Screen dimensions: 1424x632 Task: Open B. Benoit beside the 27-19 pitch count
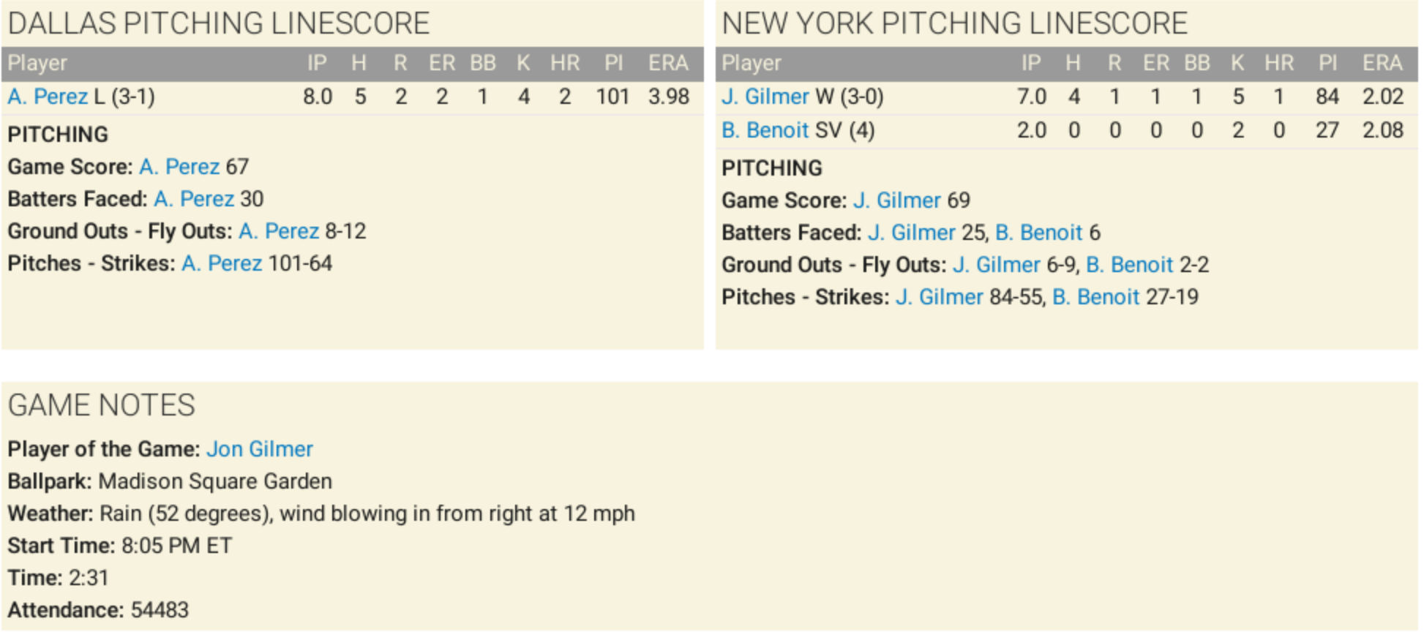(x=1095, y=297)
